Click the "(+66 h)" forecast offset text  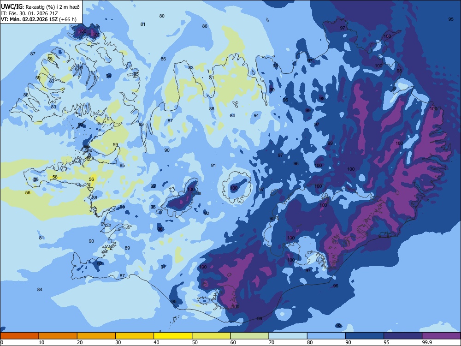68,19
